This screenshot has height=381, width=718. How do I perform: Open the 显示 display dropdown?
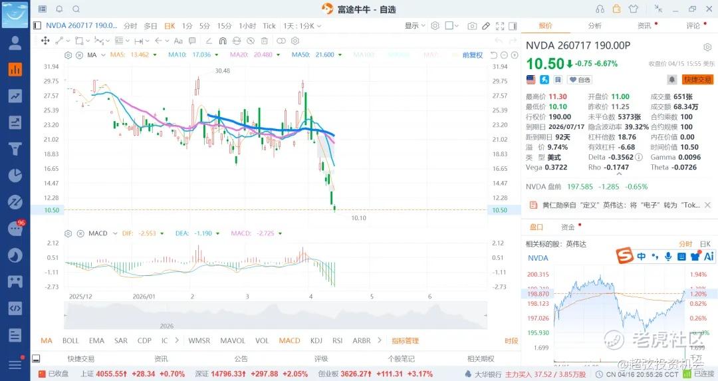click(x=415, y=26)
